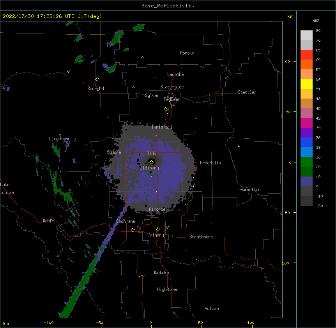Image resolution: width=336 pixels, height=328 pixels.
Task: Click the Vulcan label
Action: (212, 309)
